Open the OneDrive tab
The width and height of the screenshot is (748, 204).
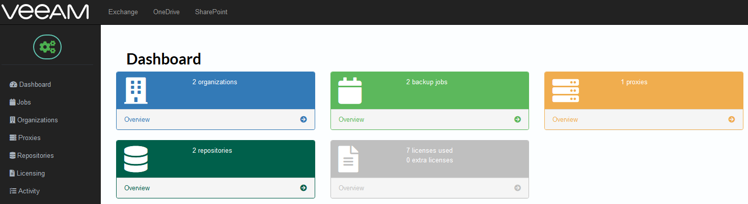(167, 12)
